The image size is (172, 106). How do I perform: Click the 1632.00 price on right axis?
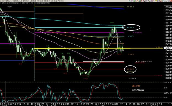coord(168,75)
